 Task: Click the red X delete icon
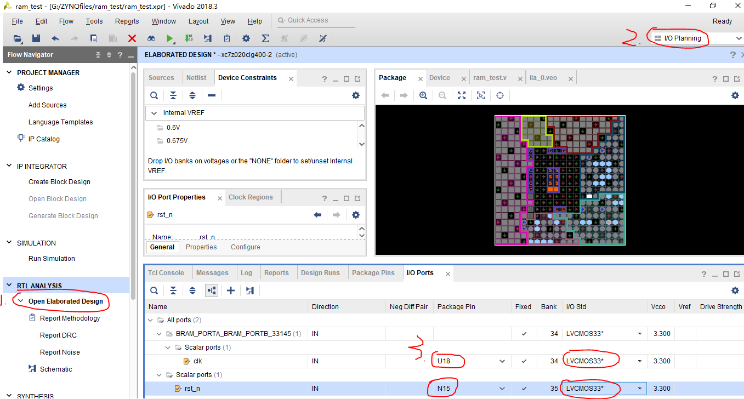coord(132,38)
